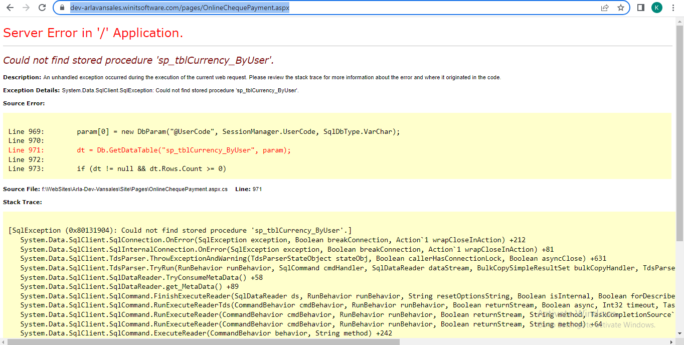Open the Share this page icon
The width and height of the screenshot is (684, 345).
pyautogui.click(x=605, y=8)
